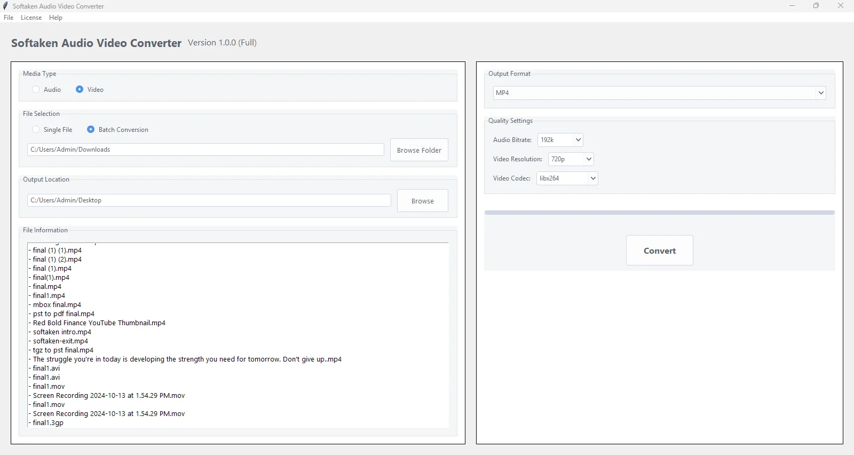Screen dimensions: 854x455
Task: Open the Help menu
Action: pyautogui.click(x=56, y=18)
